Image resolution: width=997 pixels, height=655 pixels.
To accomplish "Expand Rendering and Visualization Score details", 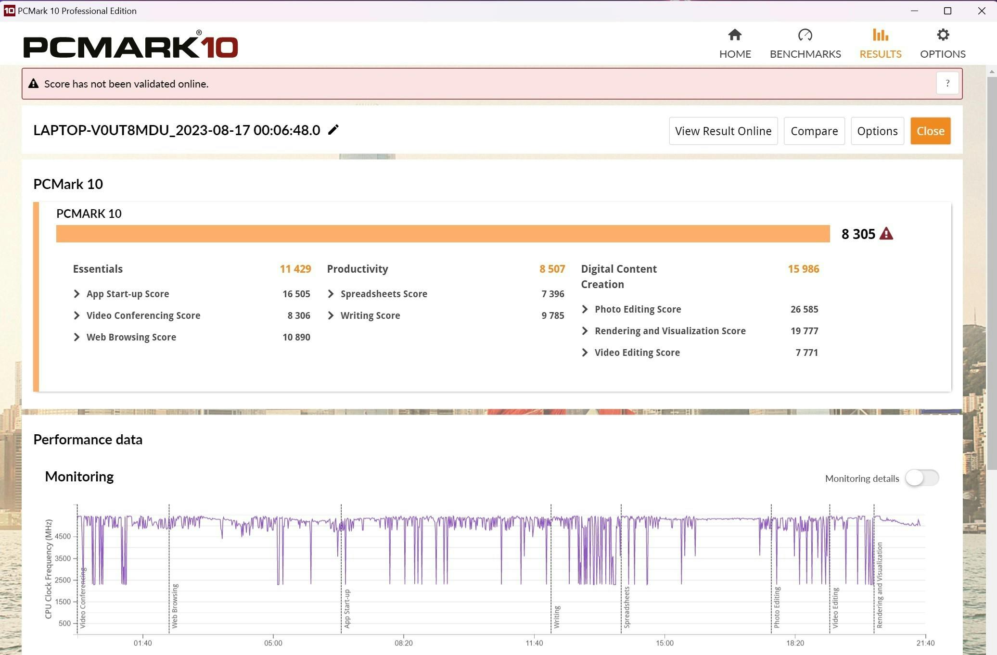I will pos(585,331).
